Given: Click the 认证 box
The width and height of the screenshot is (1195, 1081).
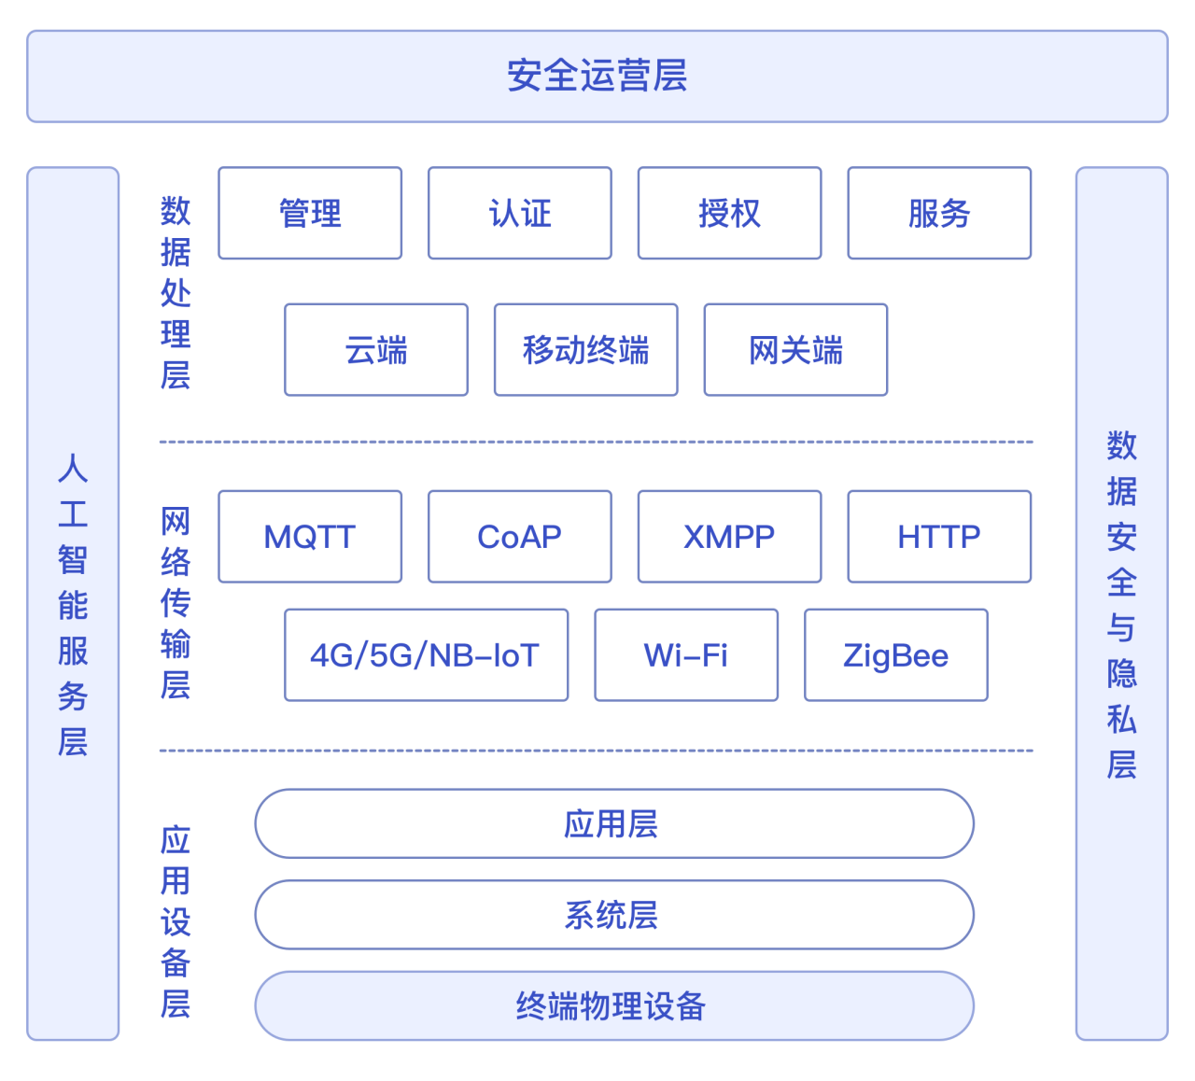Looking at the screenshot, I should click(519, 213).
